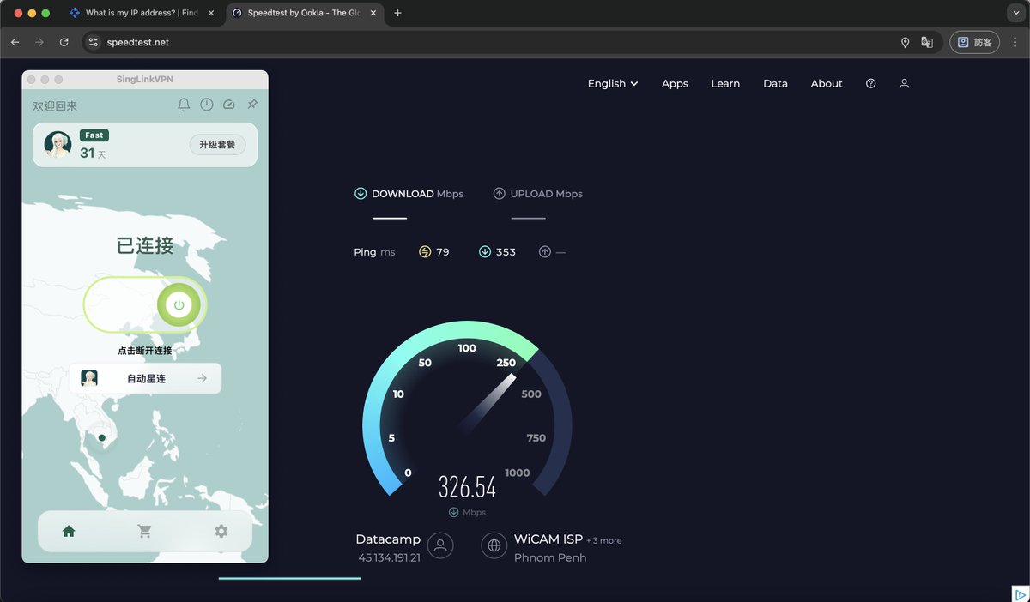Click the Speedtest account user icon
1030x602 pixels.
pos(904,84)
